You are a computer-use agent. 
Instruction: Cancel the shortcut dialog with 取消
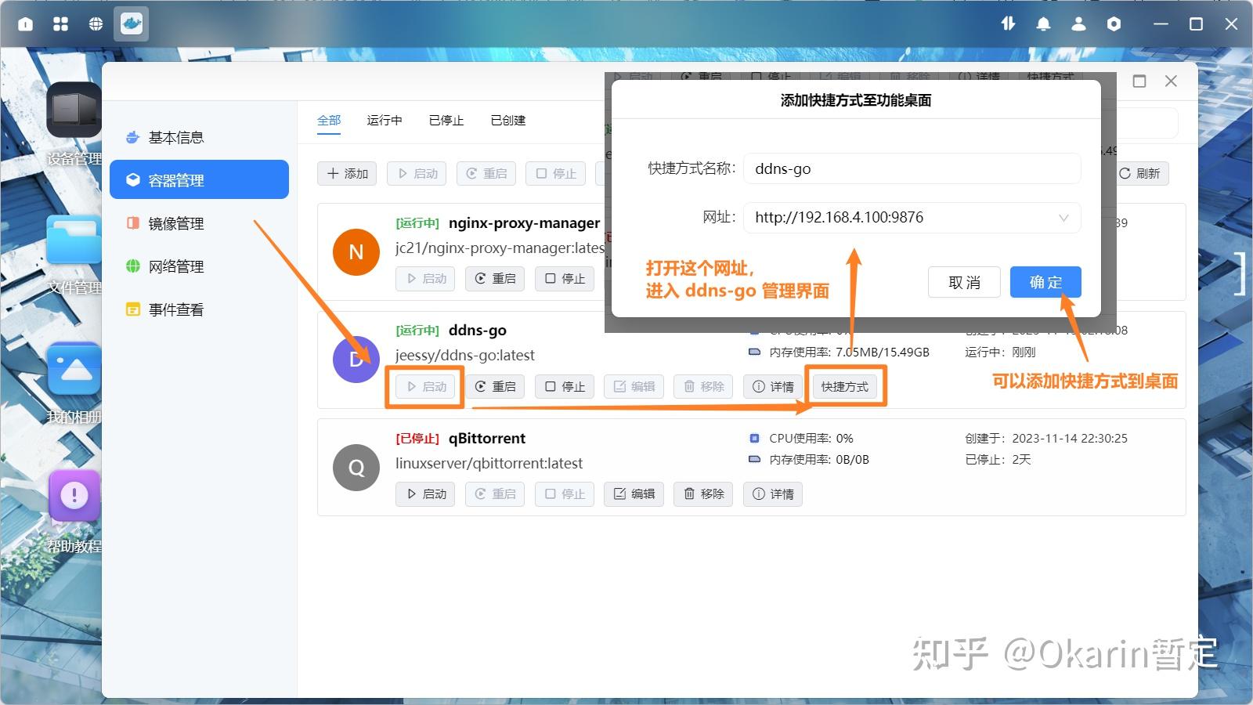(x=964, y=282)
